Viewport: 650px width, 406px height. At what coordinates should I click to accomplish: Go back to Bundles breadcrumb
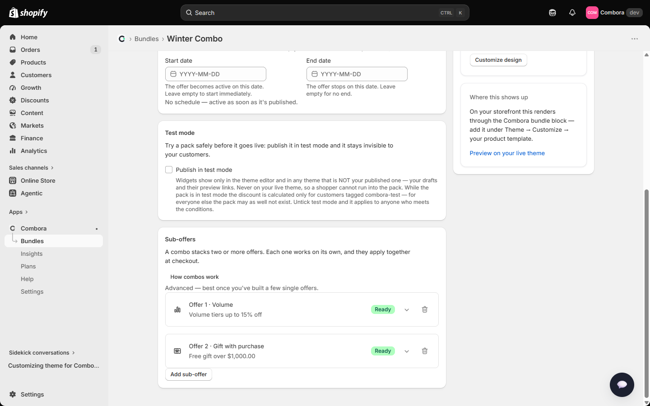pyautogui.click(x=147, y=39)
